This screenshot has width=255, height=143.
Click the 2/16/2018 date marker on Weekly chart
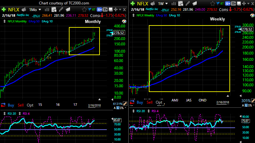[x=223, y=102]
